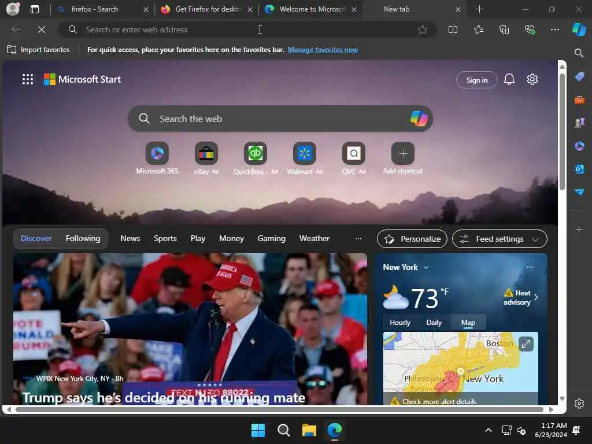Click the Personalize button

coord(412,239)
